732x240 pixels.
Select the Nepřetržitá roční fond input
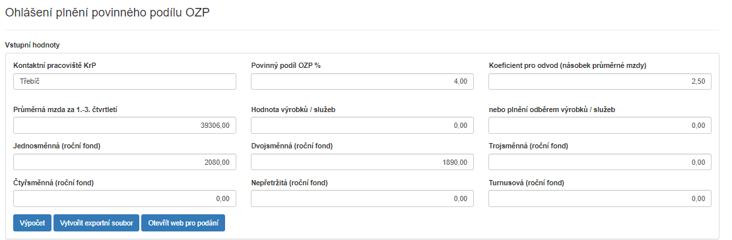coord(362,198)
